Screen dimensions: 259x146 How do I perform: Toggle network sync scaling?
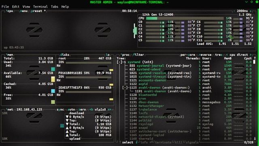60,109
